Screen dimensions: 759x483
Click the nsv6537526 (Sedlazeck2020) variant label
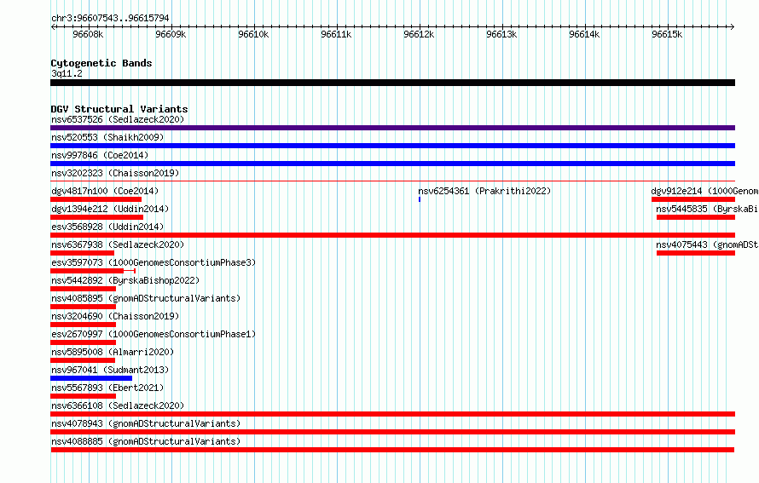click(118, 119)
